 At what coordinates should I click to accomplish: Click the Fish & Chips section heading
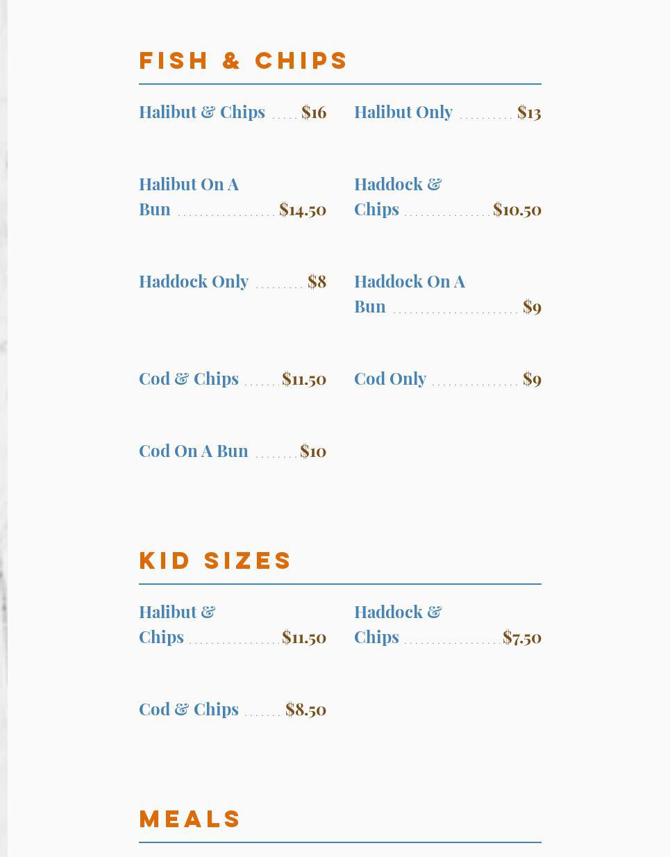(x=243, y=60)
